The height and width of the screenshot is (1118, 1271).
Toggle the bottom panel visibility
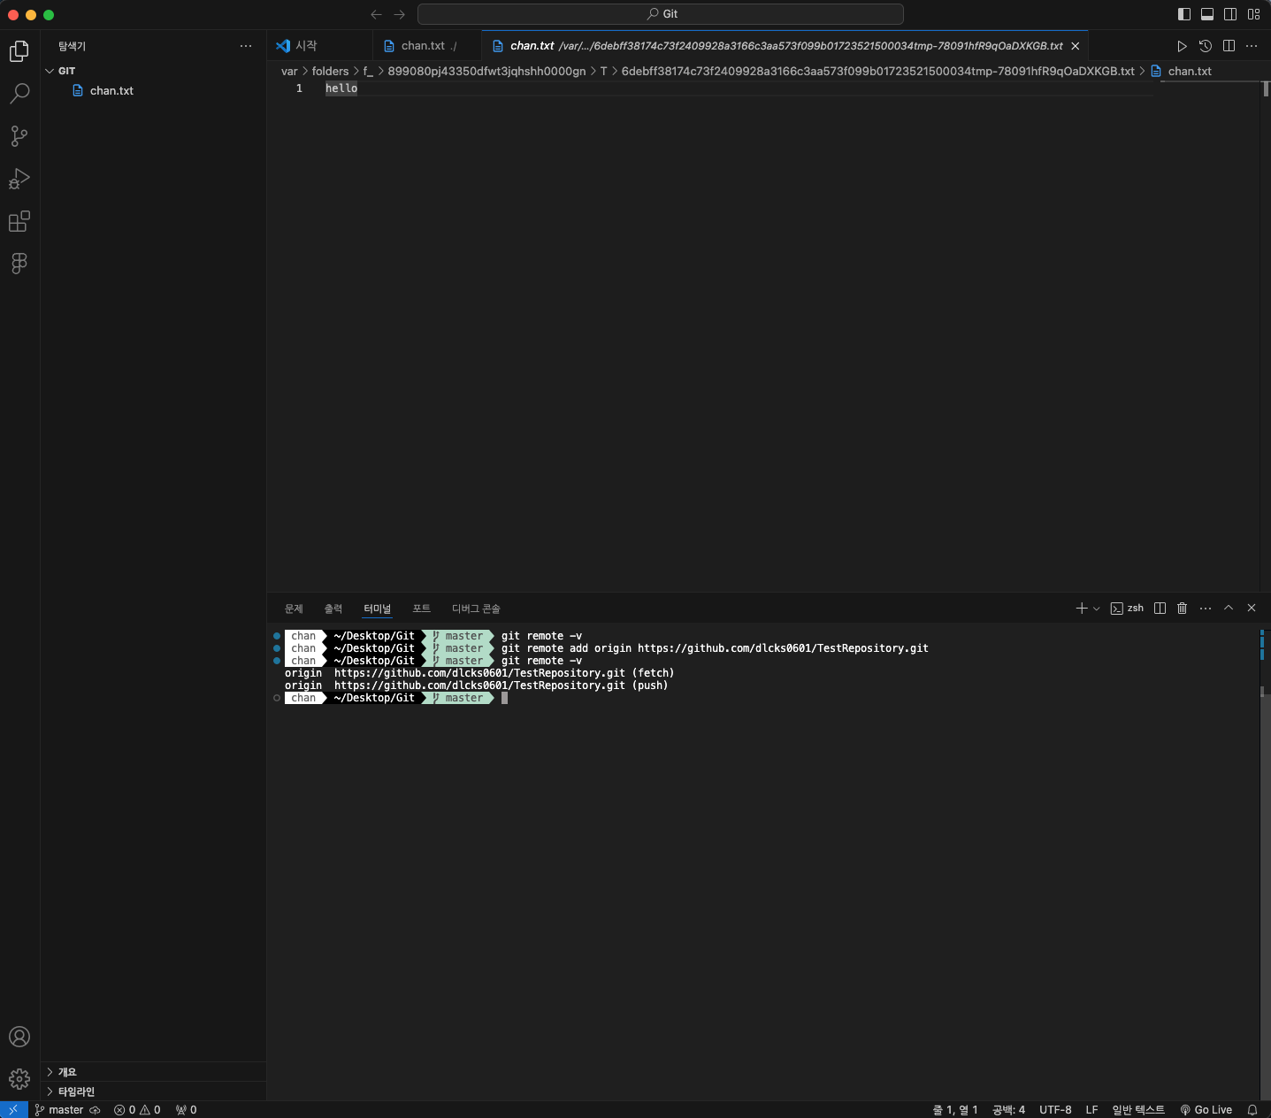(x=1207, y=14)
